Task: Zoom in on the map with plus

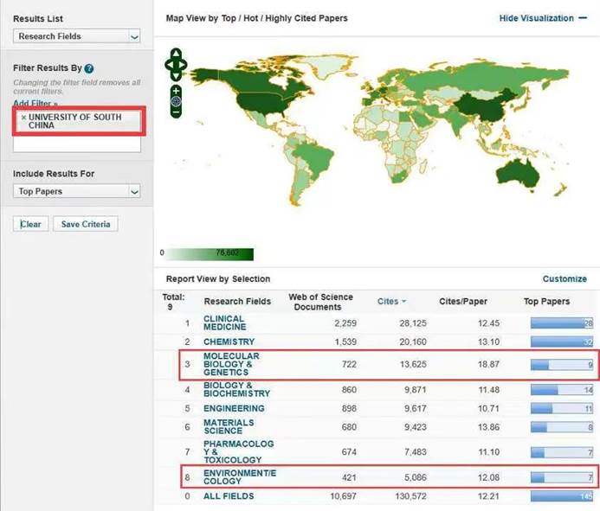Action: pyautogui.click(x=176, y=91)
